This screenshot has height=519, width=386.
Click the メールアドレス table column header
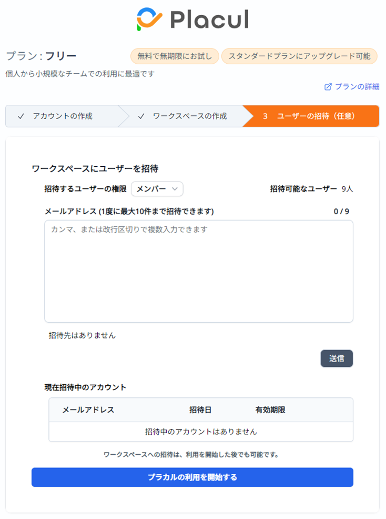[88, 410]
